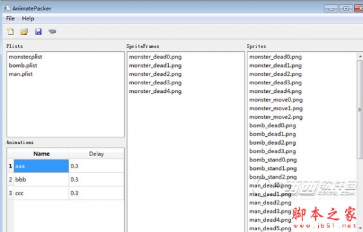Select monster_dead3.png in Sprites list
Viewport: 363px width, 232px height.
tap(275, 83)
